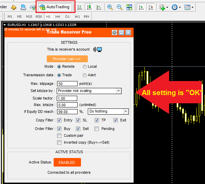The width and height of the screenshot is (205, 184).
Task: Toggle the SL copy filter checkbox
Action: pos(78,120)
